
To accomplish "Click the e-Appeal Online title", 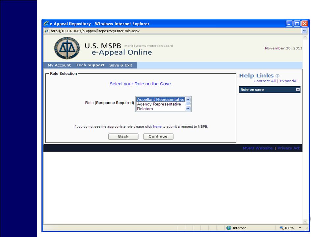I will [122, 52].
